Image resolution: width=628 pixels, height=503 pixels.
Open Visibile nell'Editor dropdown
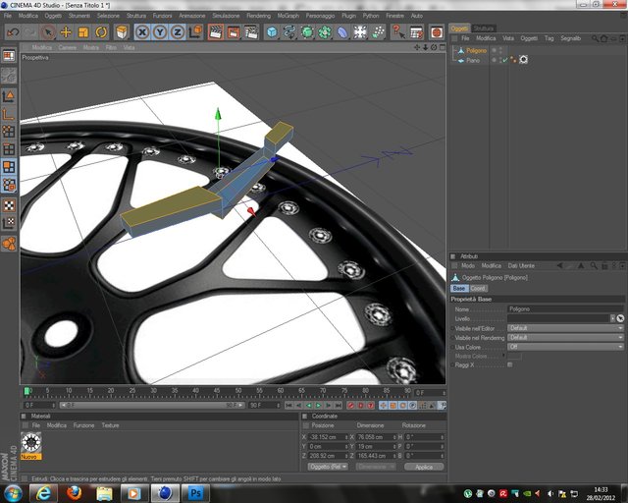pyautogui.click(x=565, y=328)
